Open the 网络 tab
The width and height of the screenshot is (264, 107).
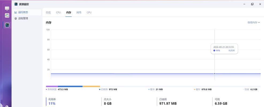point(79,13)
